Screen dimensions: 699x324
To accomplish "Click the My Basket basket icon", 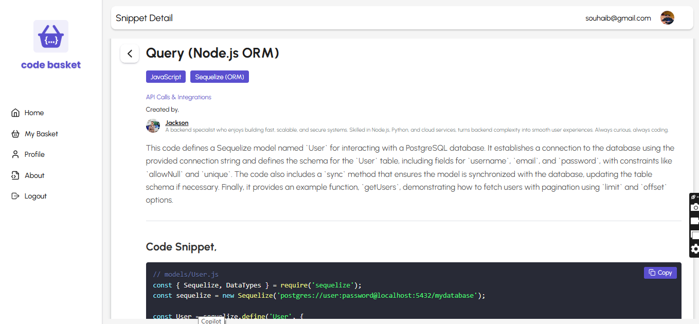I will 15,134.
